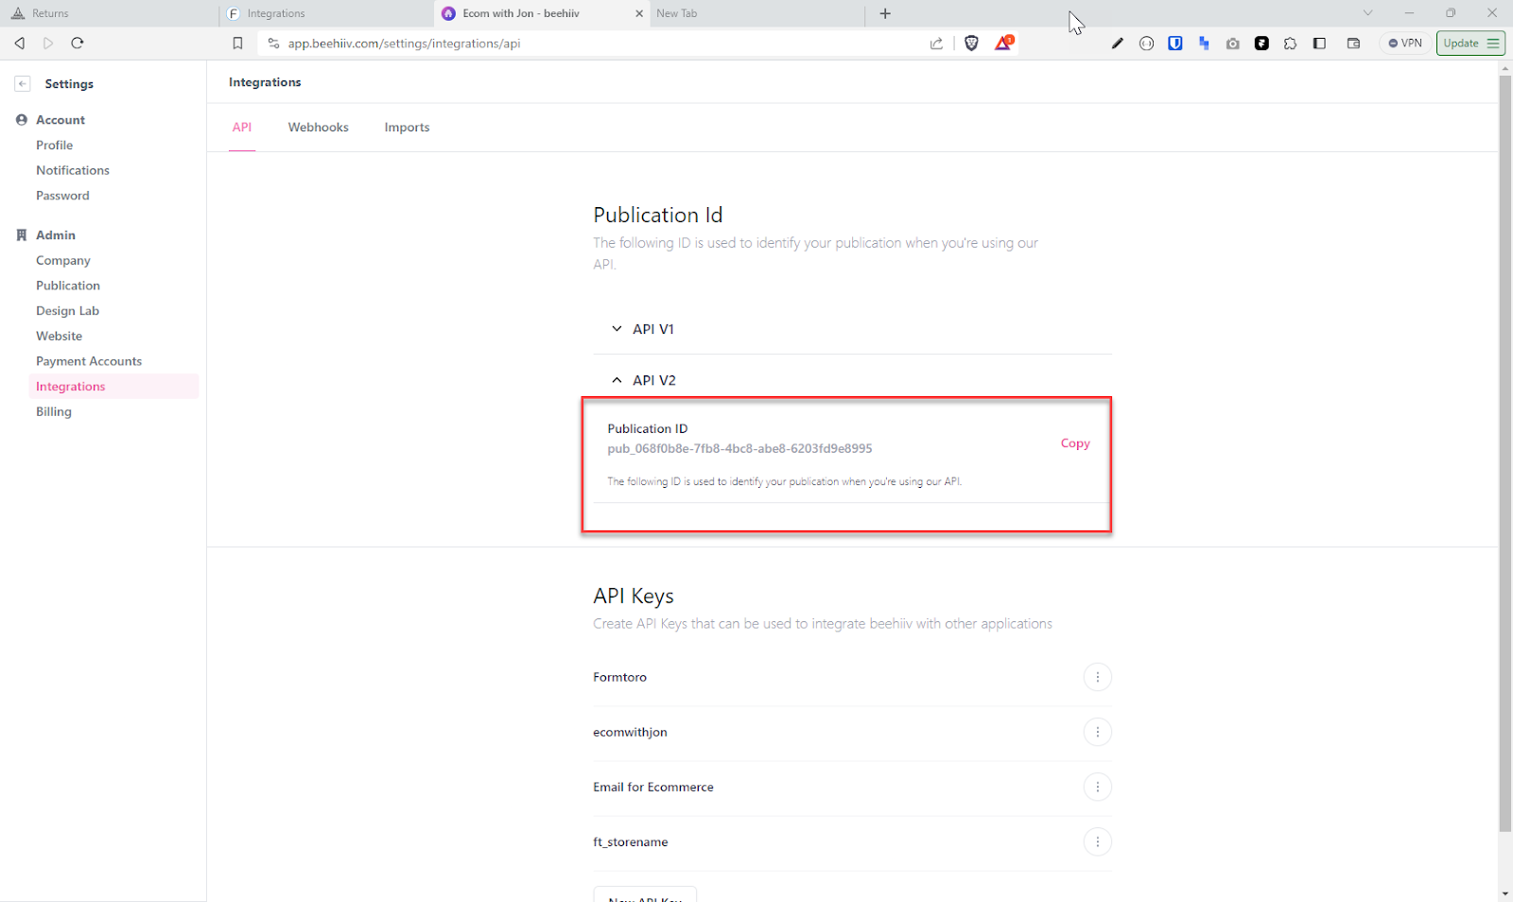1513x902 pixels.
Task: Switch to the Imports tab
Action: coord(407,128)
